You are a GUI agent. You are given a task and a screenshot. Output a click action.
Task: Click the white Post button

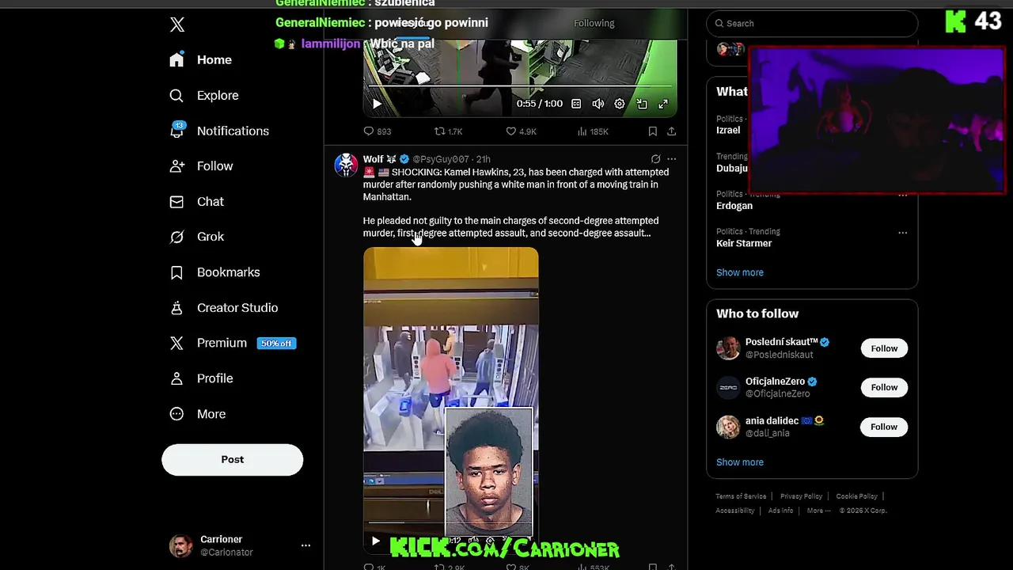coord(232,460)
